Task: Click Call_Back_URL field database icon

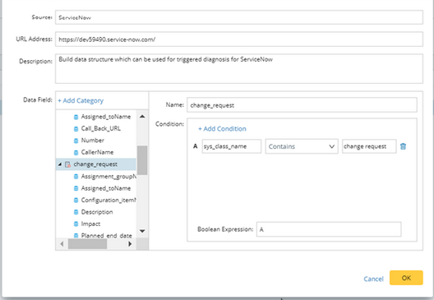Action: pyautogui.click(x=76, y=129)
